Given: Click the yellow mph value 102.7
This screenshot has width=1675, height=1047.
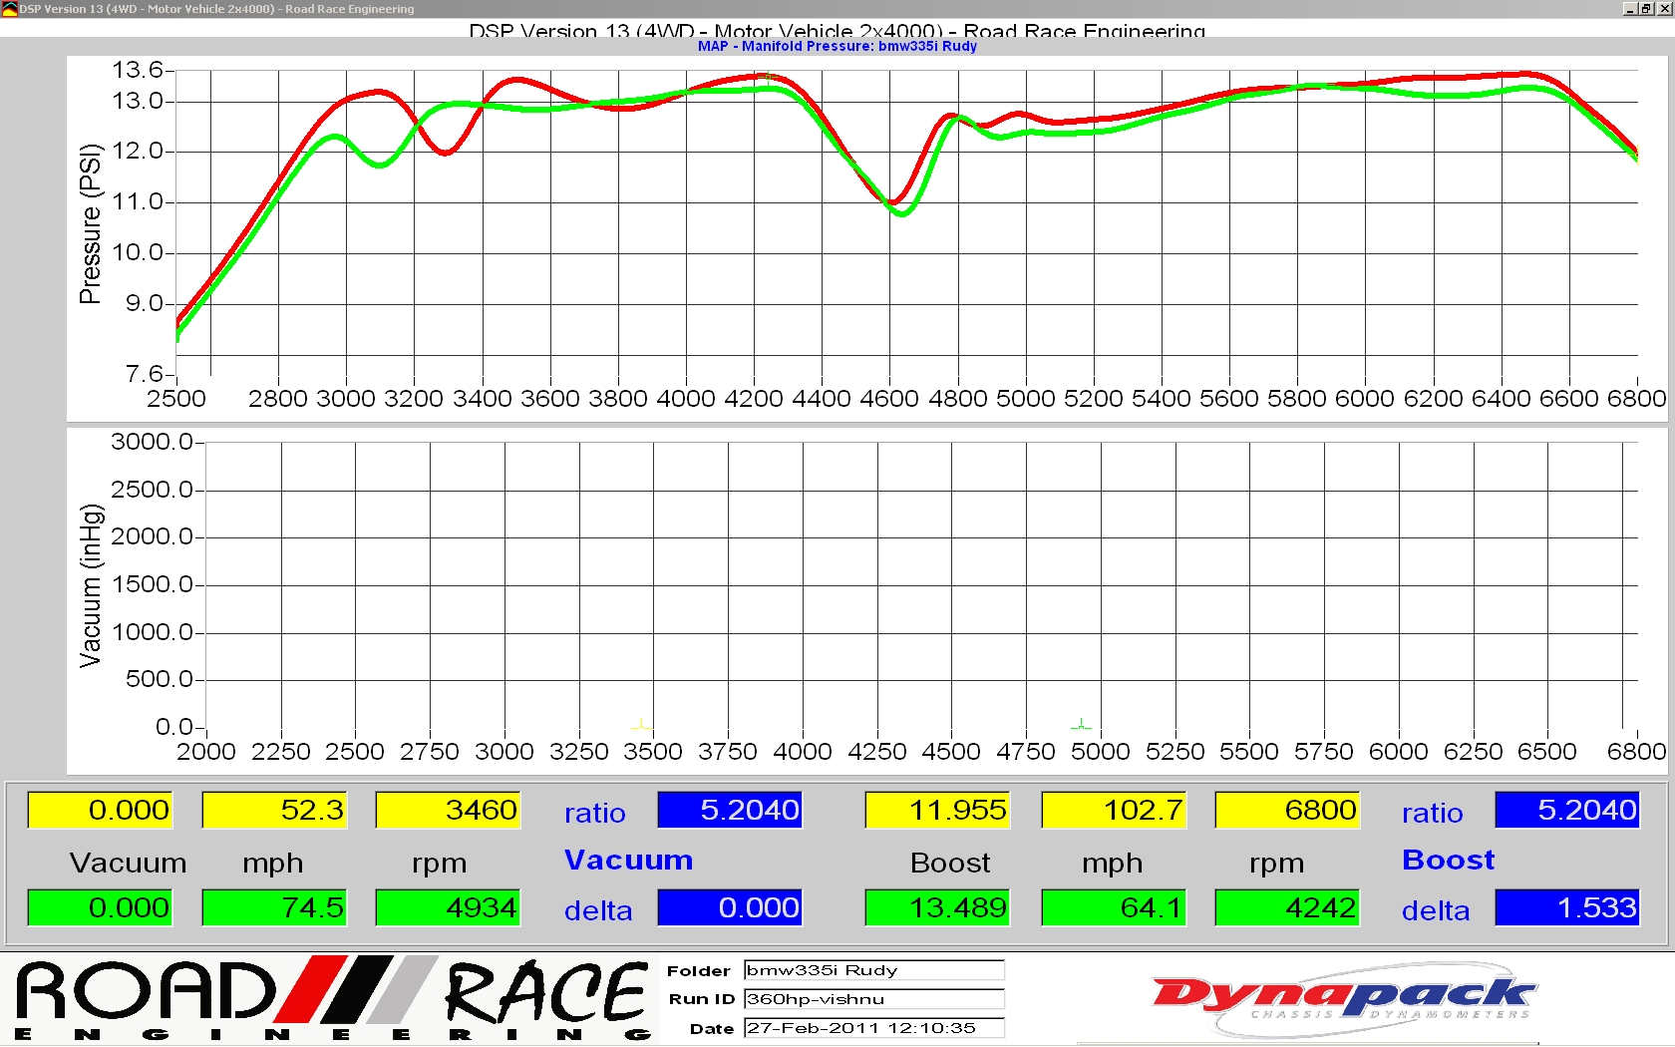Looking at the screenshot, I should pyautogui.click(x=1114, y=810).
